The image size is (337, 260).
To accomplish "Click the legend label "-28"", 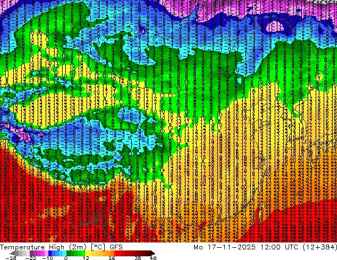I will (11, 258).
